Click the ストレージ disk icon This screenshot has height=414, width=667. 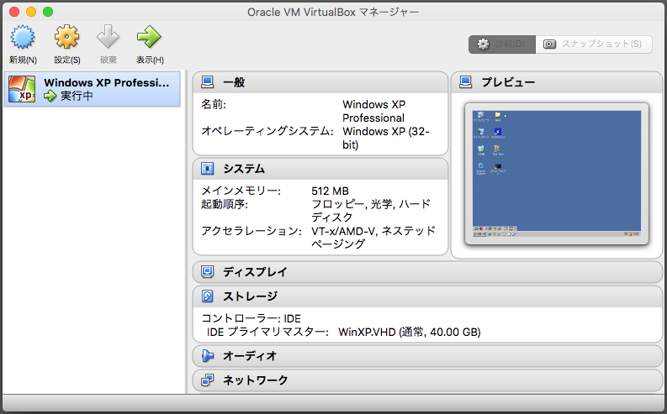(208, 296)
